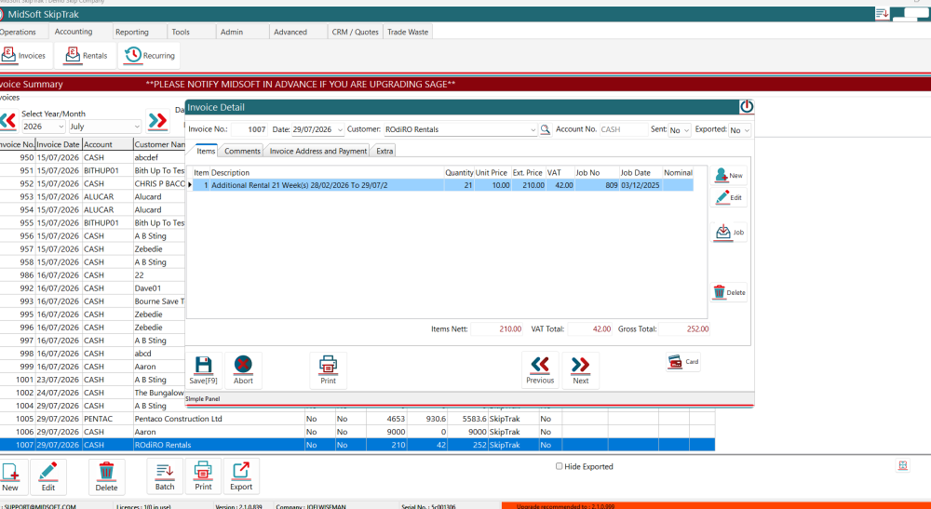Select invoice 950 abcdef row
The width and height of the screenshot is (931, 509).
click(92, 157)
